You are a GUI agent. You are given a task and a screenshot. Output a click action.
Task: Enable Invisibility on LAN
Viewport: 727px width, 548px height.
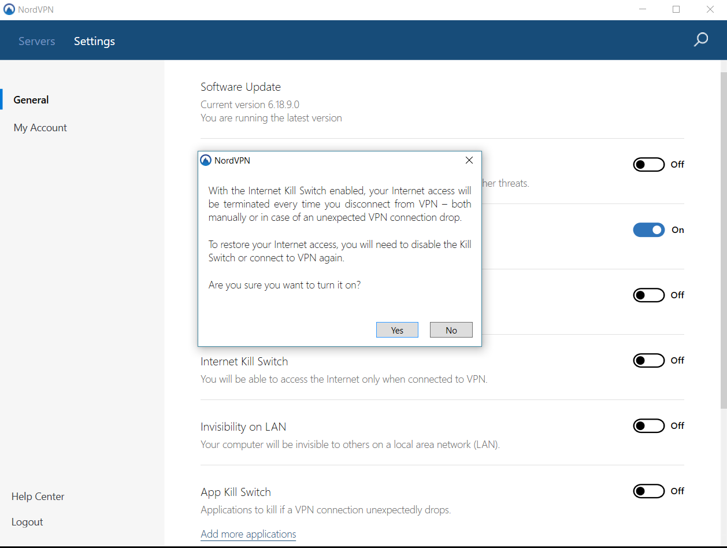[x=648, y=426]
